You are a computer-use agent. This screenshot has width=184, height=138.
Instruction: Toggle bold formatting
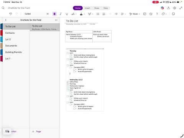[x=54, y=14]
